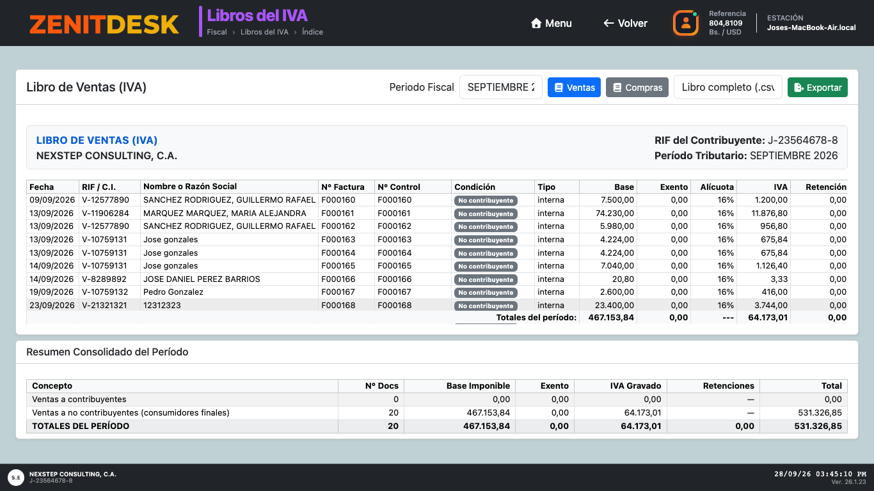The height and width of the screenshot is (491, 874).
Task: Click the Ventas a no contribuyentes row label
Action: [x=131, y=413]
